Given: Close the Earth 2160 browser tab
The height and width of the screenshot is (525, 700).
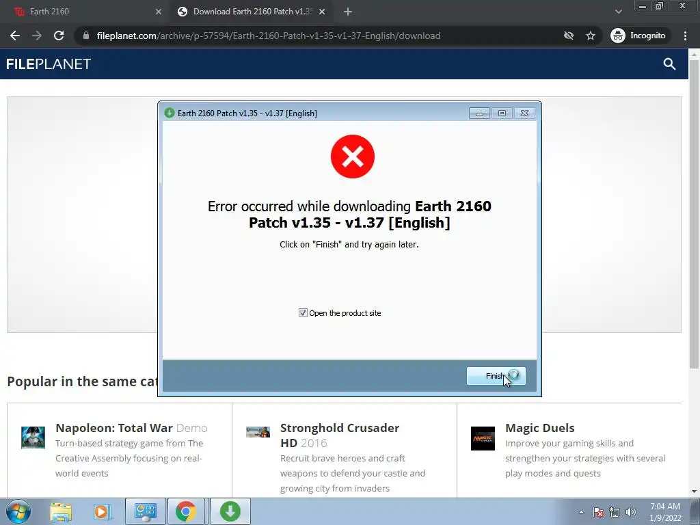Looking at the screenshot, I should [159, 12].
